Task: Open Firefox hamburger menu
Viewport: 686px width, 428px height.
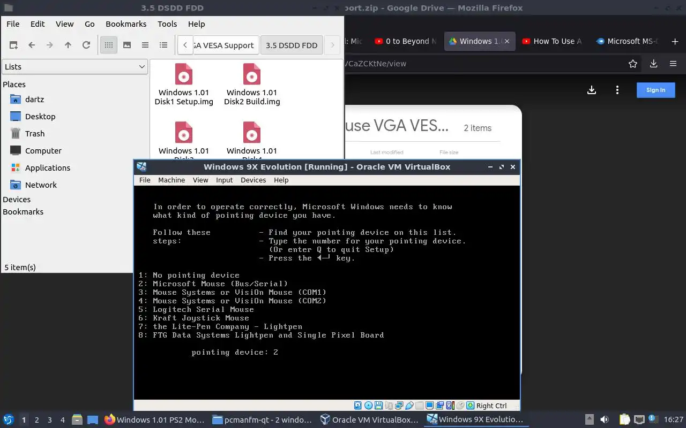Action: 673,64
